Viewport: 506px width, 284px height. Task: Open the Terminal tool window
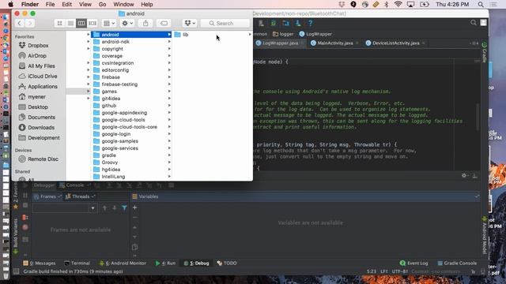[x=77, y=263]
